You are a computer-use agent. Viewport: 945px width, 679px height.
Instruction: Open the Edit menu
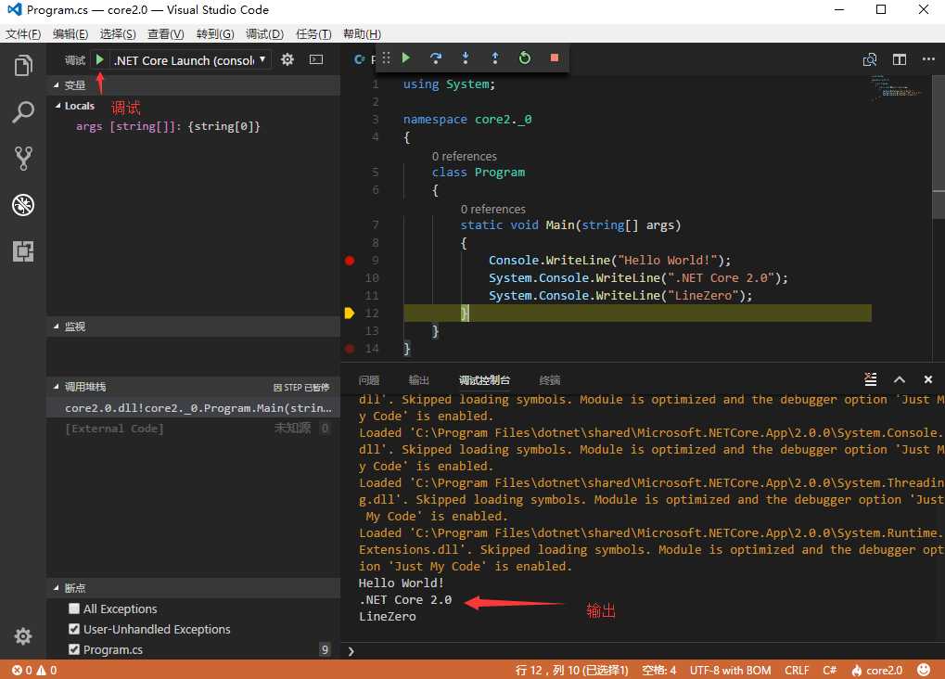(70, 33)
